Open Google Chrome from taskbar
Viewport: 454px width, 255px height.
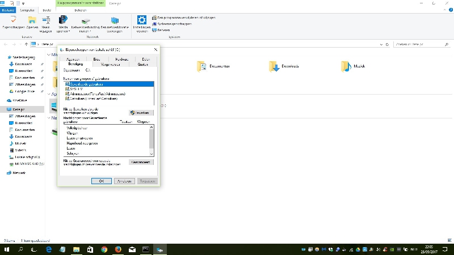[x=104, y=249]
